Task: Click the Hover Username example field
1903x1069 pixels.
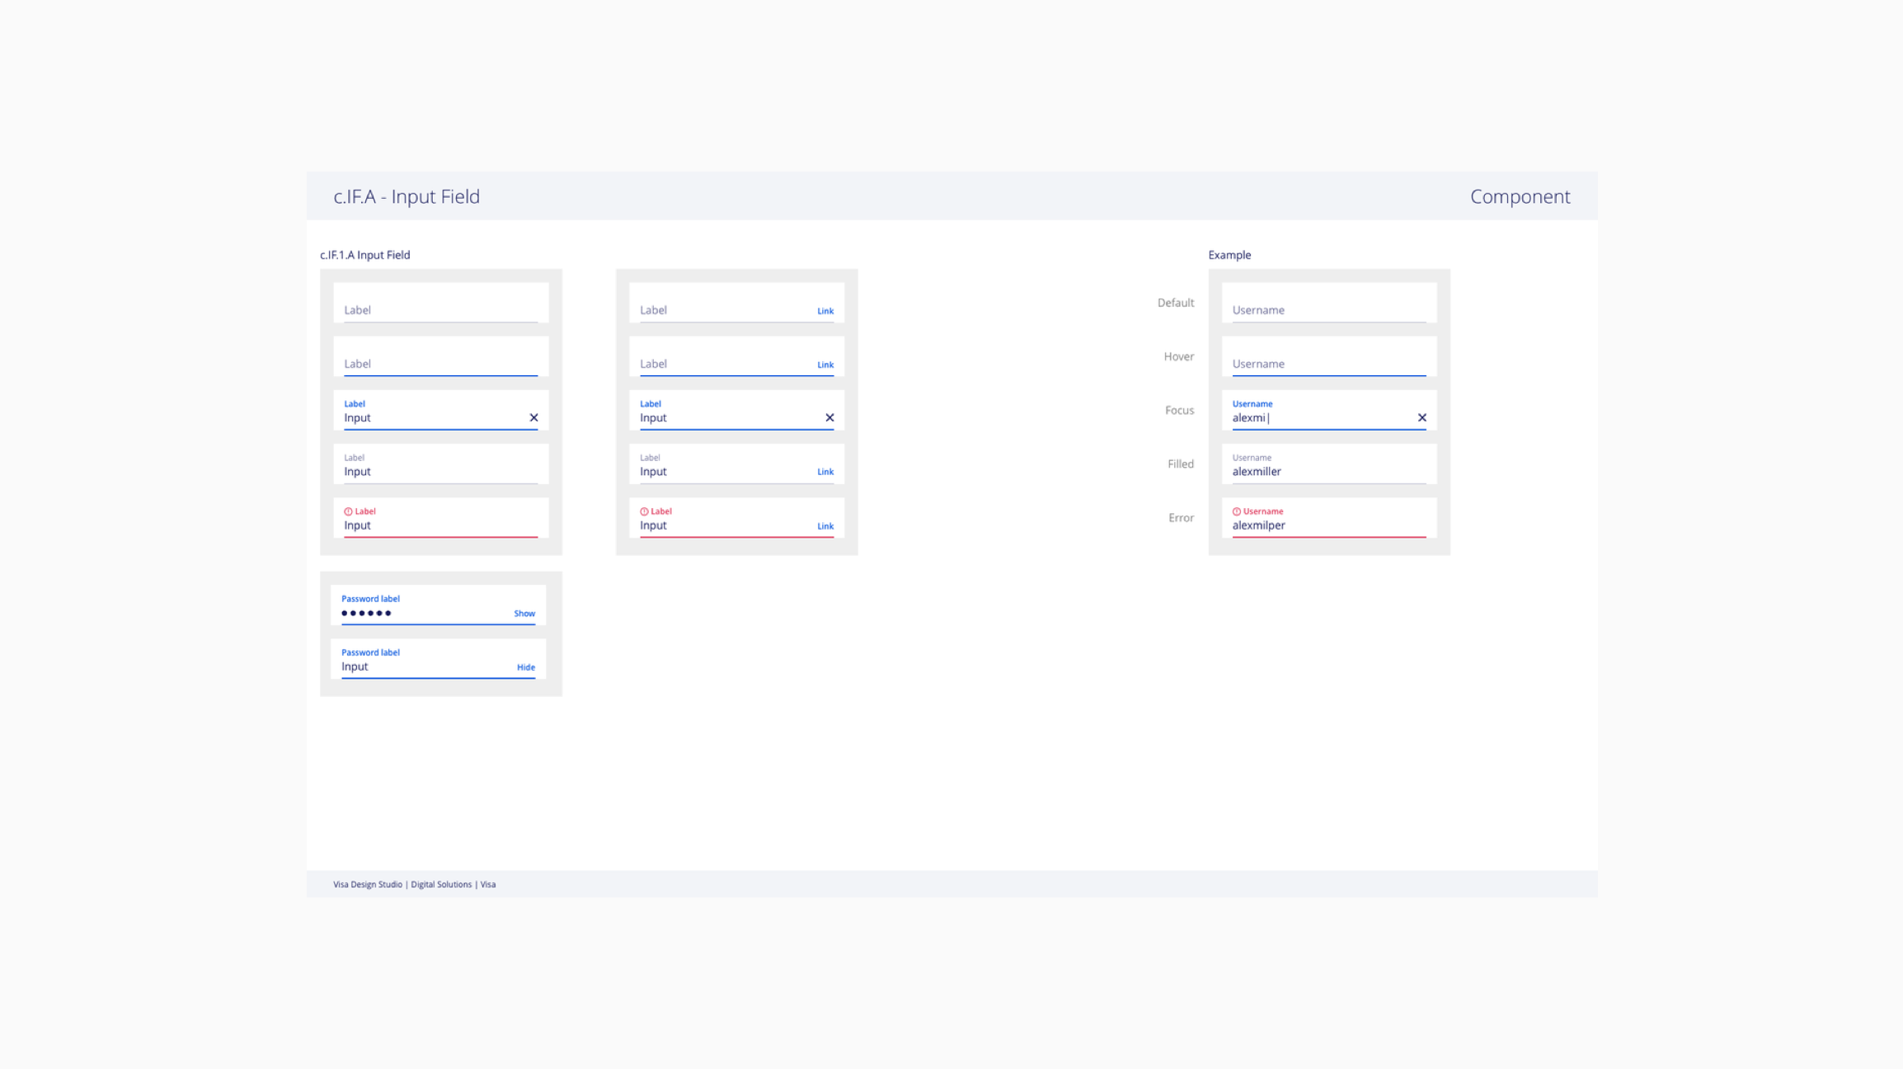Action: 1329,356
